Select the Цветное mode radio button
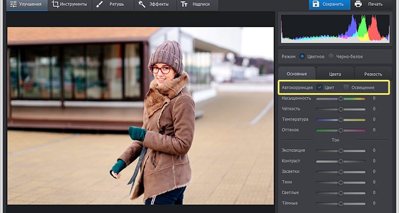The width and height of the screenshot is (399, 213). tap(302, 56)
